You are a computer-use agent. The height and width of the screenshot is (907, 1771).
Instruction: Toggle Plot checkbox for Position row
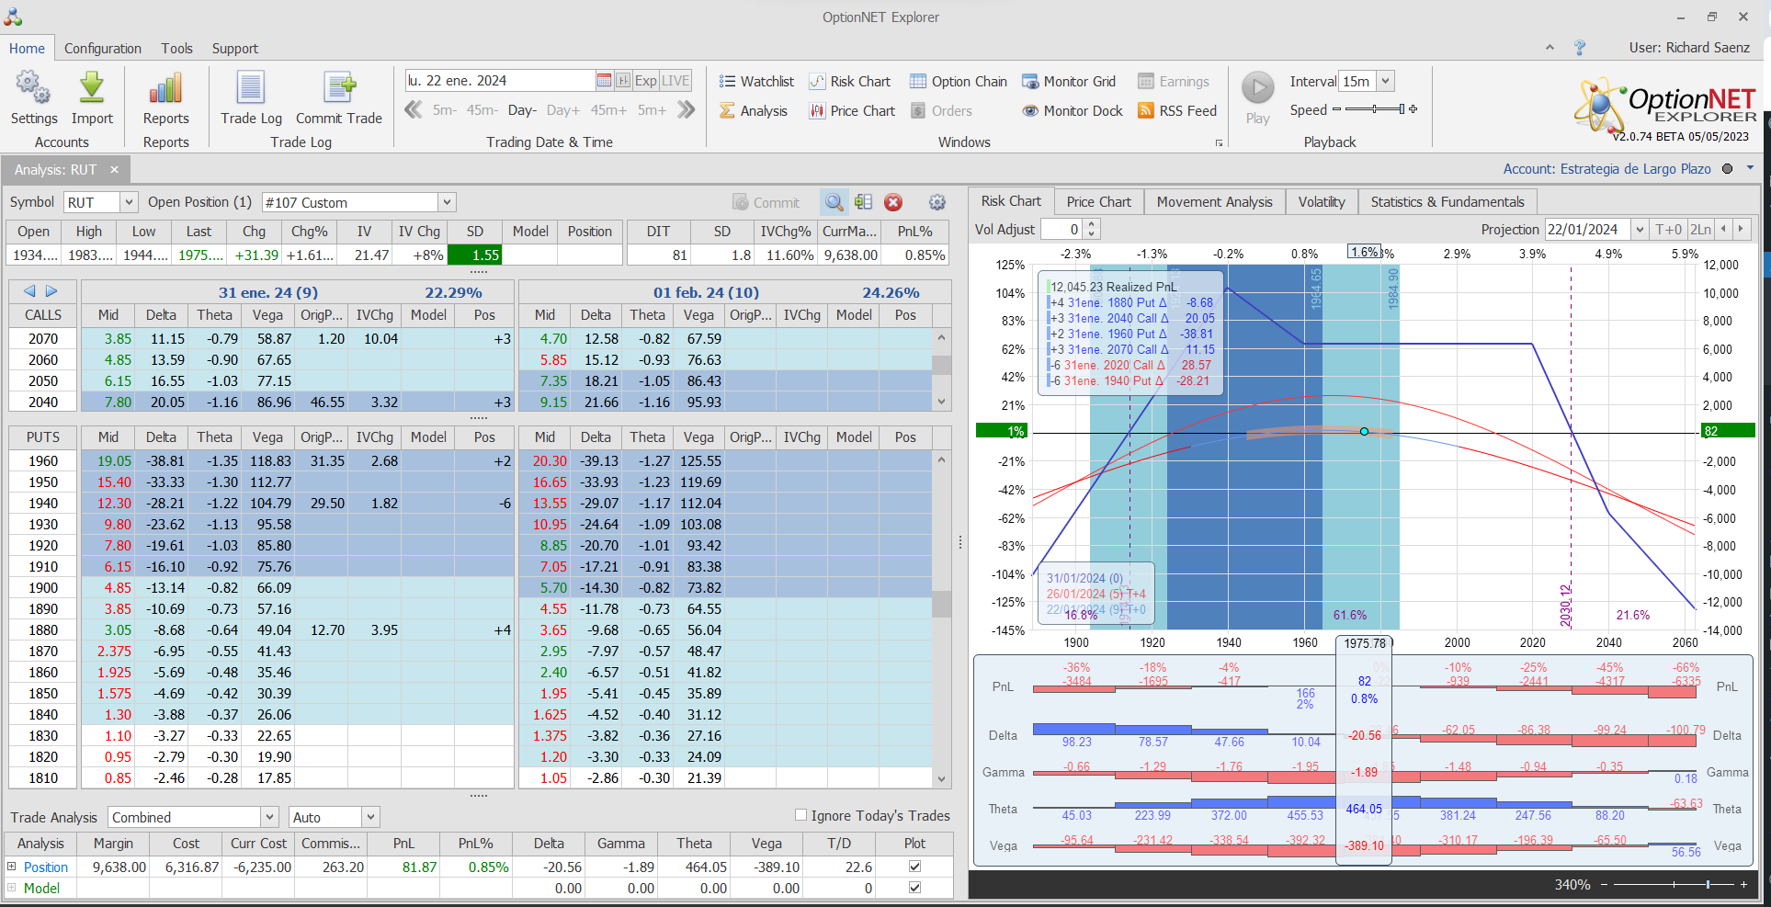[x=914, y=867]
